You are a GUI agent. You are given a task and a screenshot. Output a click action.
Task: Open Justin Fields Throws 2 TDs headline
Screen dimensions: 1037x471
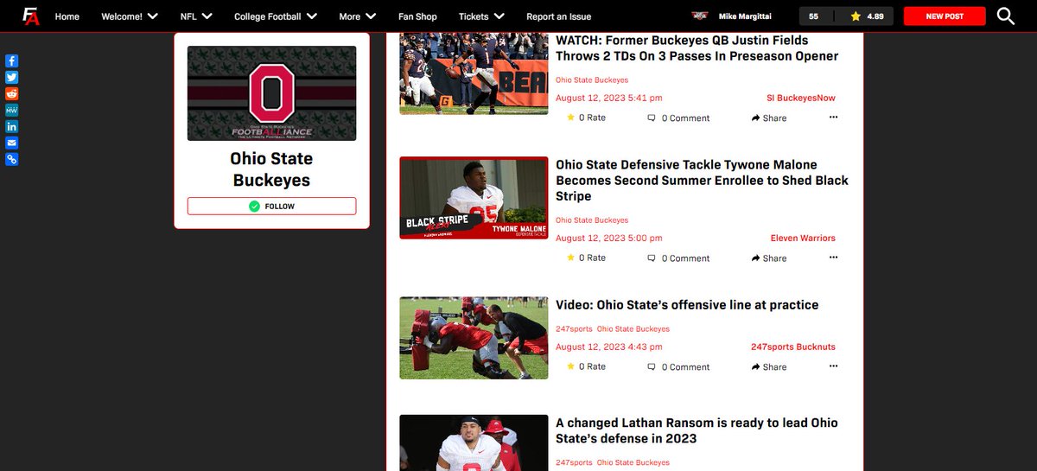(697, 48)
